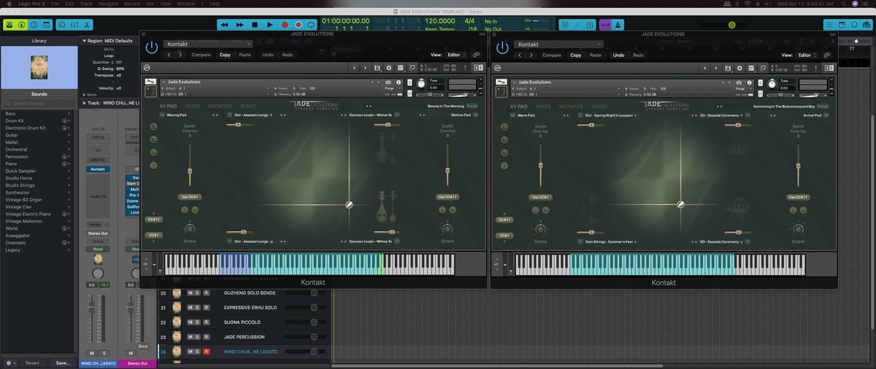
Task: Open preset dropdown in right Kontakt window
Action: coord(558,44)
